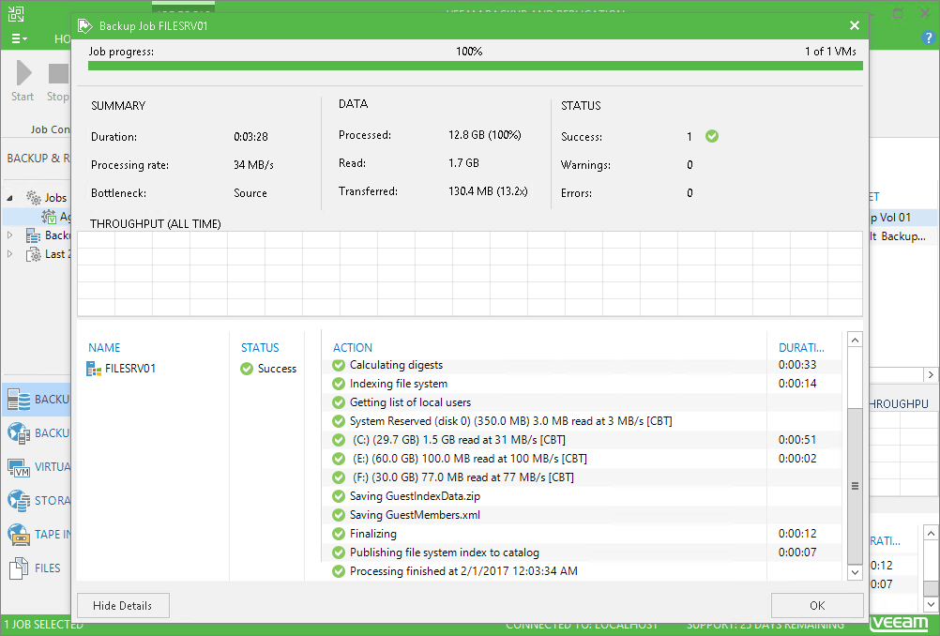The image size is (940, 636).
Task: Click the checkmark beside Processing finished row
Action: click(x=339, y=571)
